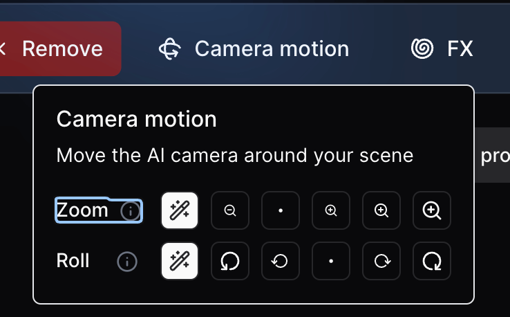
Task: Select the large clockwise roll icon
Action: (x=432, y=262)
